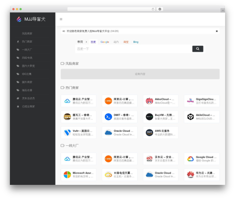Open a new browser tab with plus button
Viewport: 235px width, 199px height.
(223, 10)
